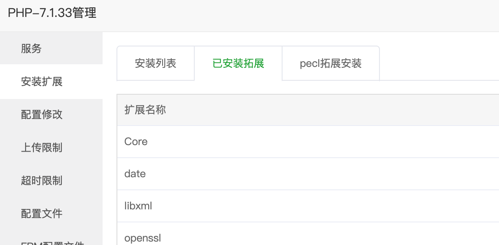
Task: Select the 已安装拓展 tab
Action: pyautogui.click(x=238, y=63)
